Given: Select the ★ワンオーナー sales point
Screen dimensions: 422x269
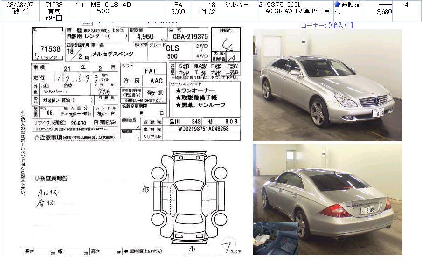Looking at the screenshot, I should coord(195,90).
